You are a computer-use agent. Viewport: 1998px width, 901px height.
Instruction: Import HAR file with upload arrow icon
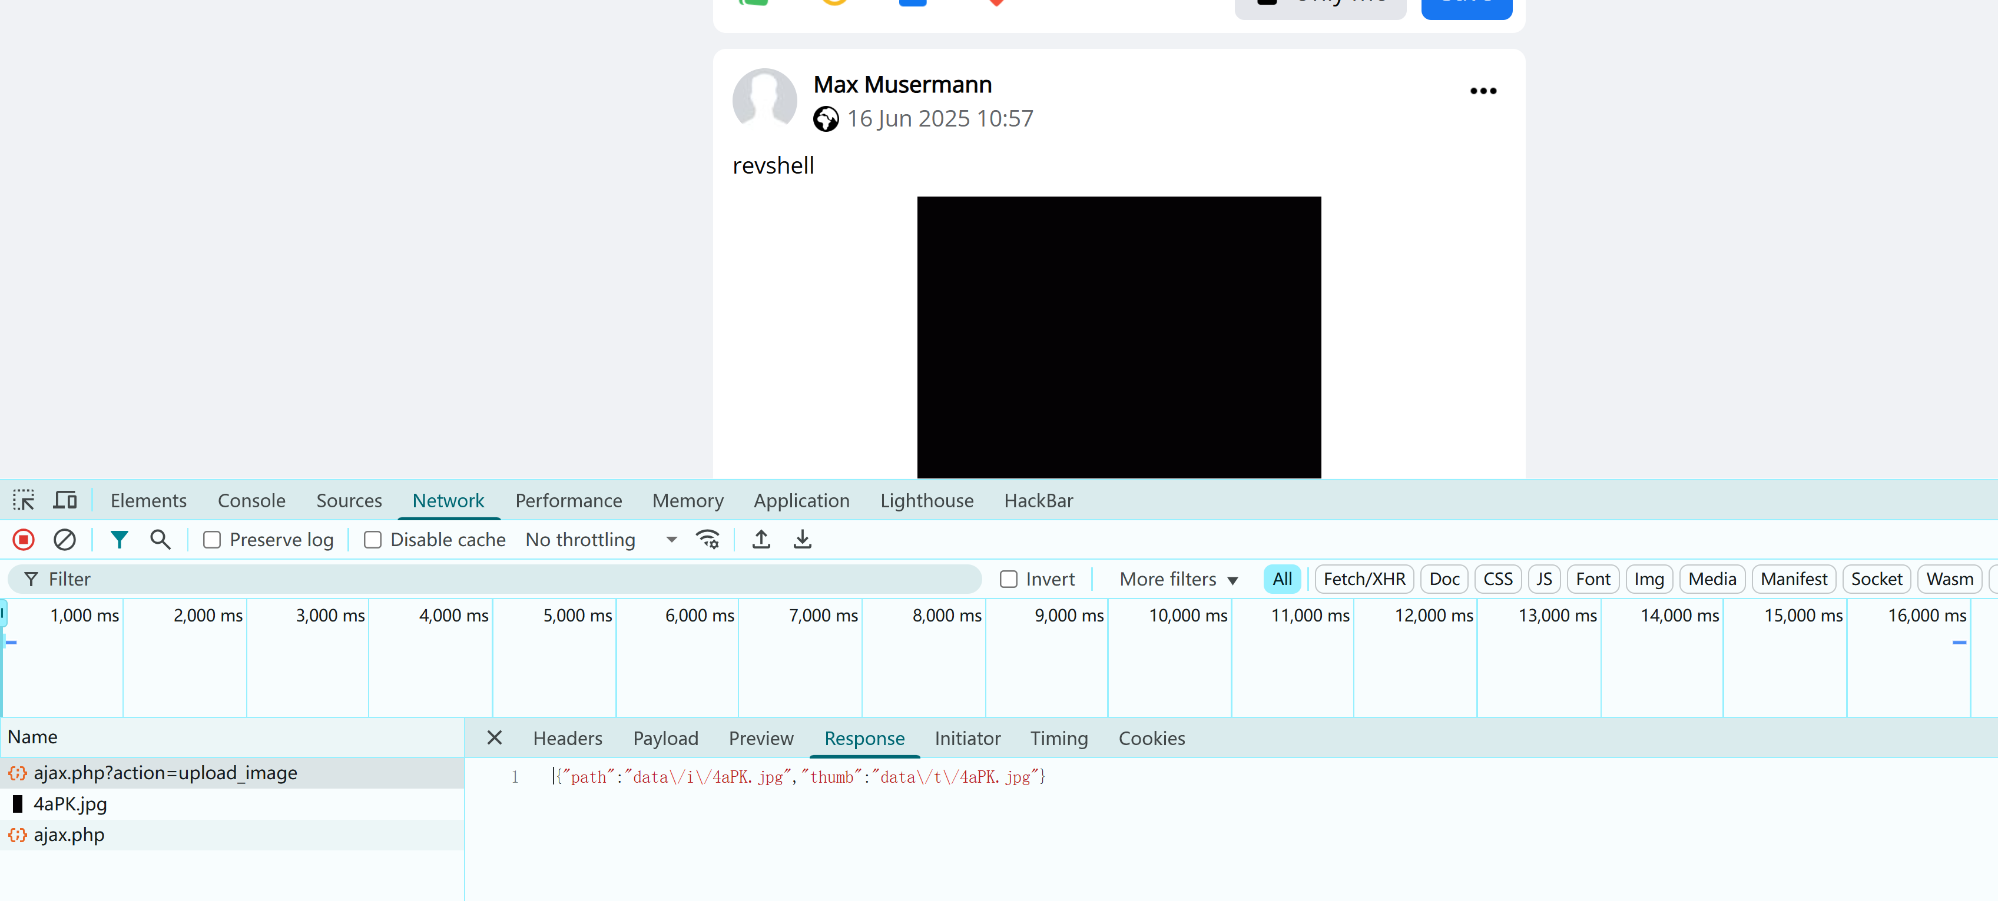[761, 540]
